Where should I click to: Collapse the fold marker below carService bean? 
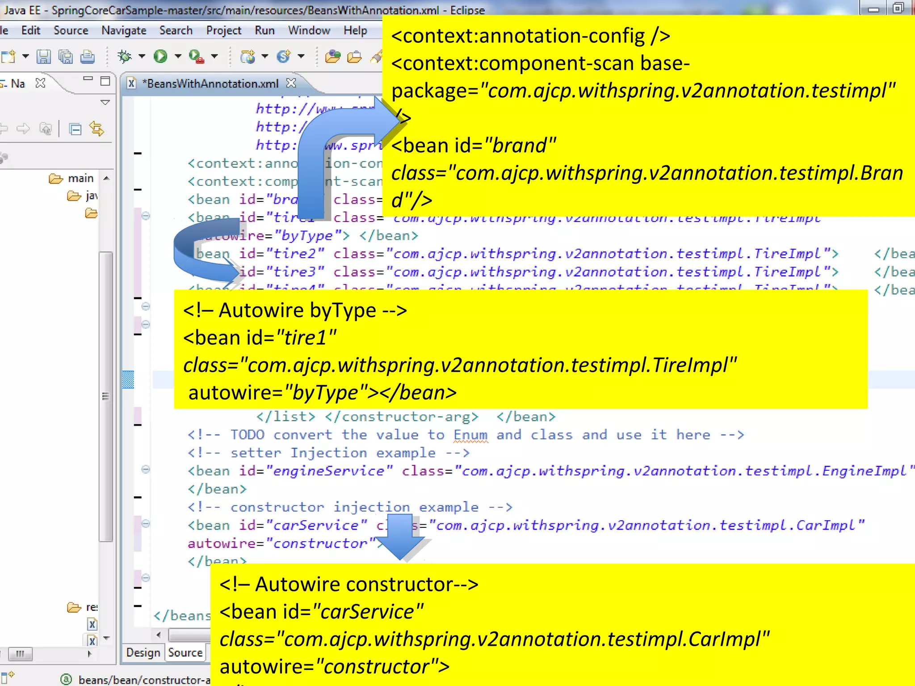[x=146, y=577]
